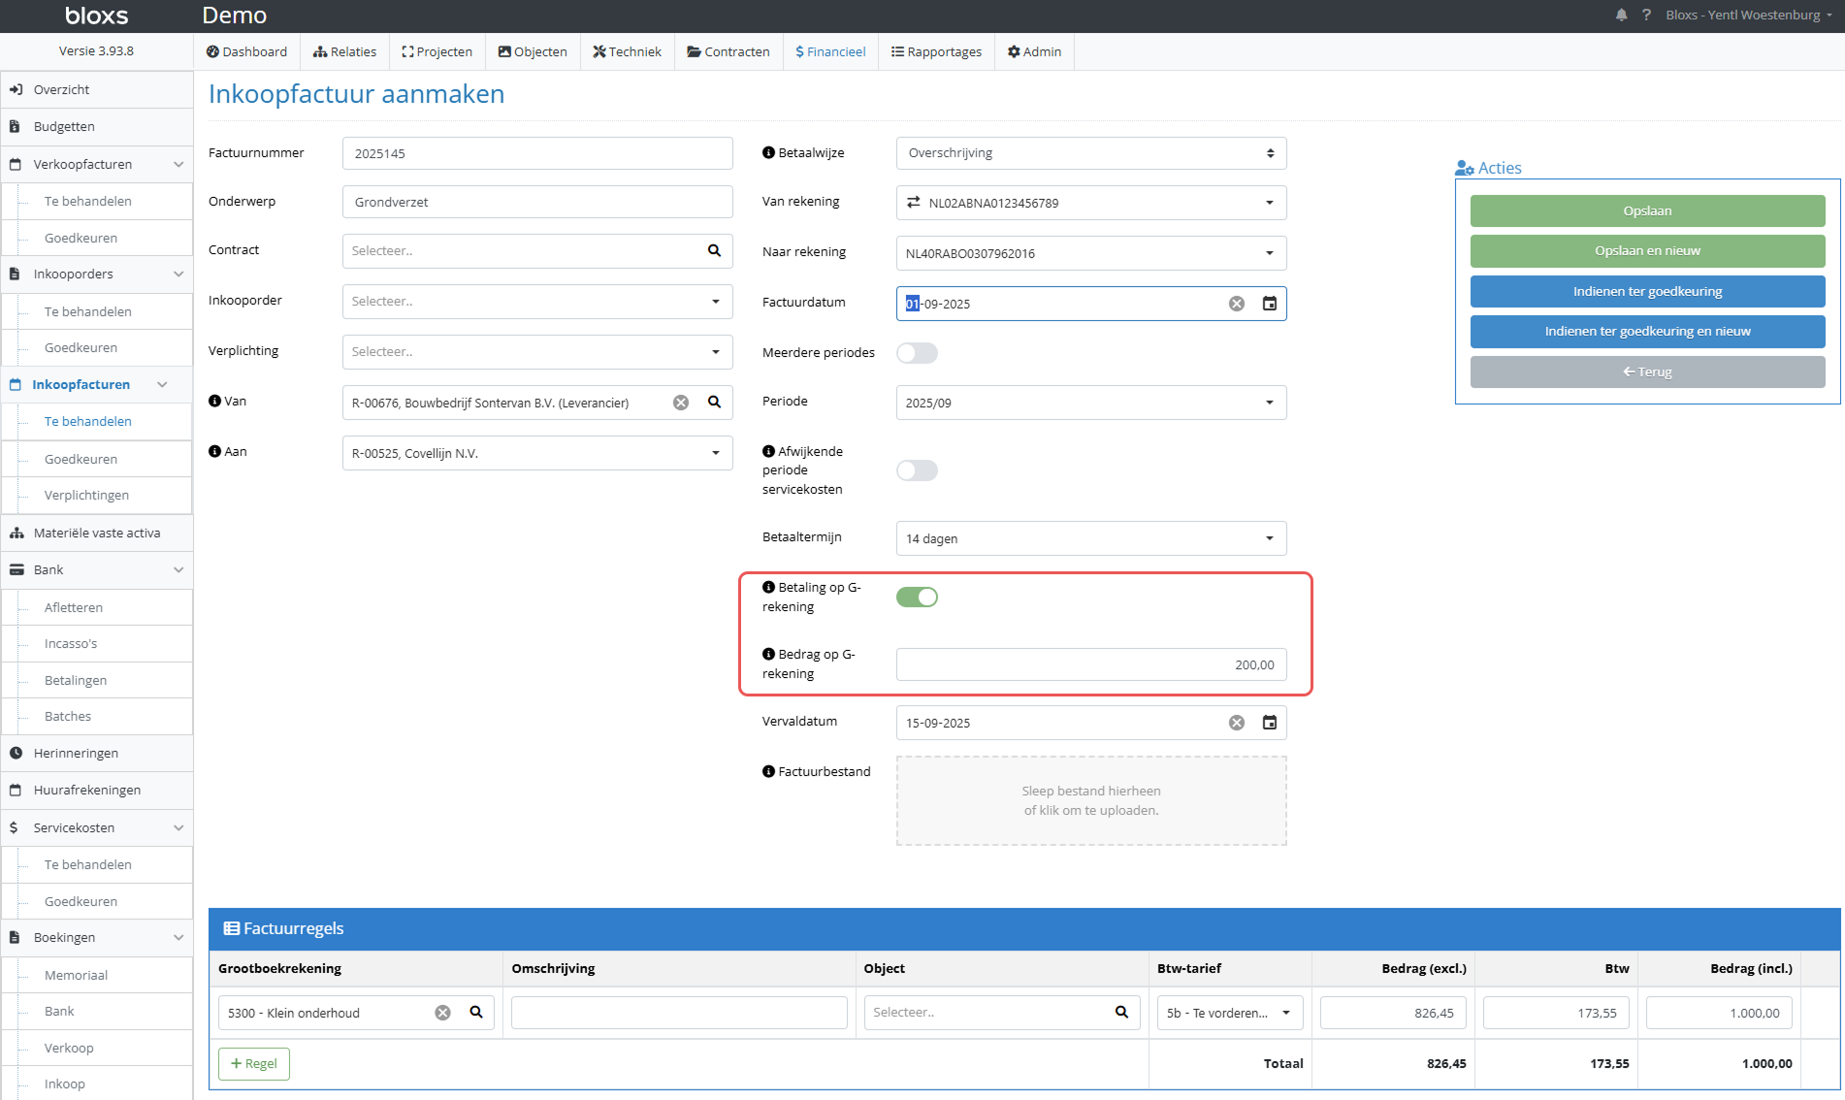Open the Objecten tab
Screen dimensions: 1845x1100
pyautogui.click(x=533, y=51)
